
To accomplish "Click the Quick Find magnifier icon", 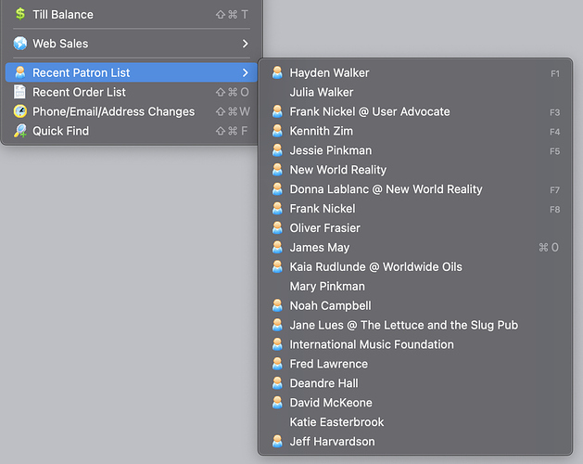I will (20, 131).
